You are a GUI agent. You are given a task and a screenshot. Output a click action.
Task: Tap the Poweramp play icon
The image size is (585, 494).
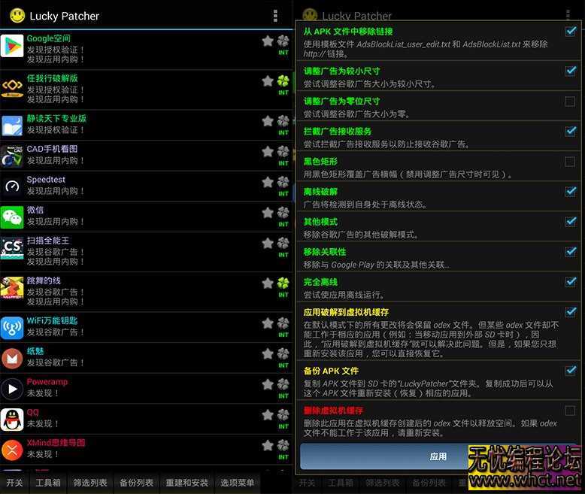point(12,389)
